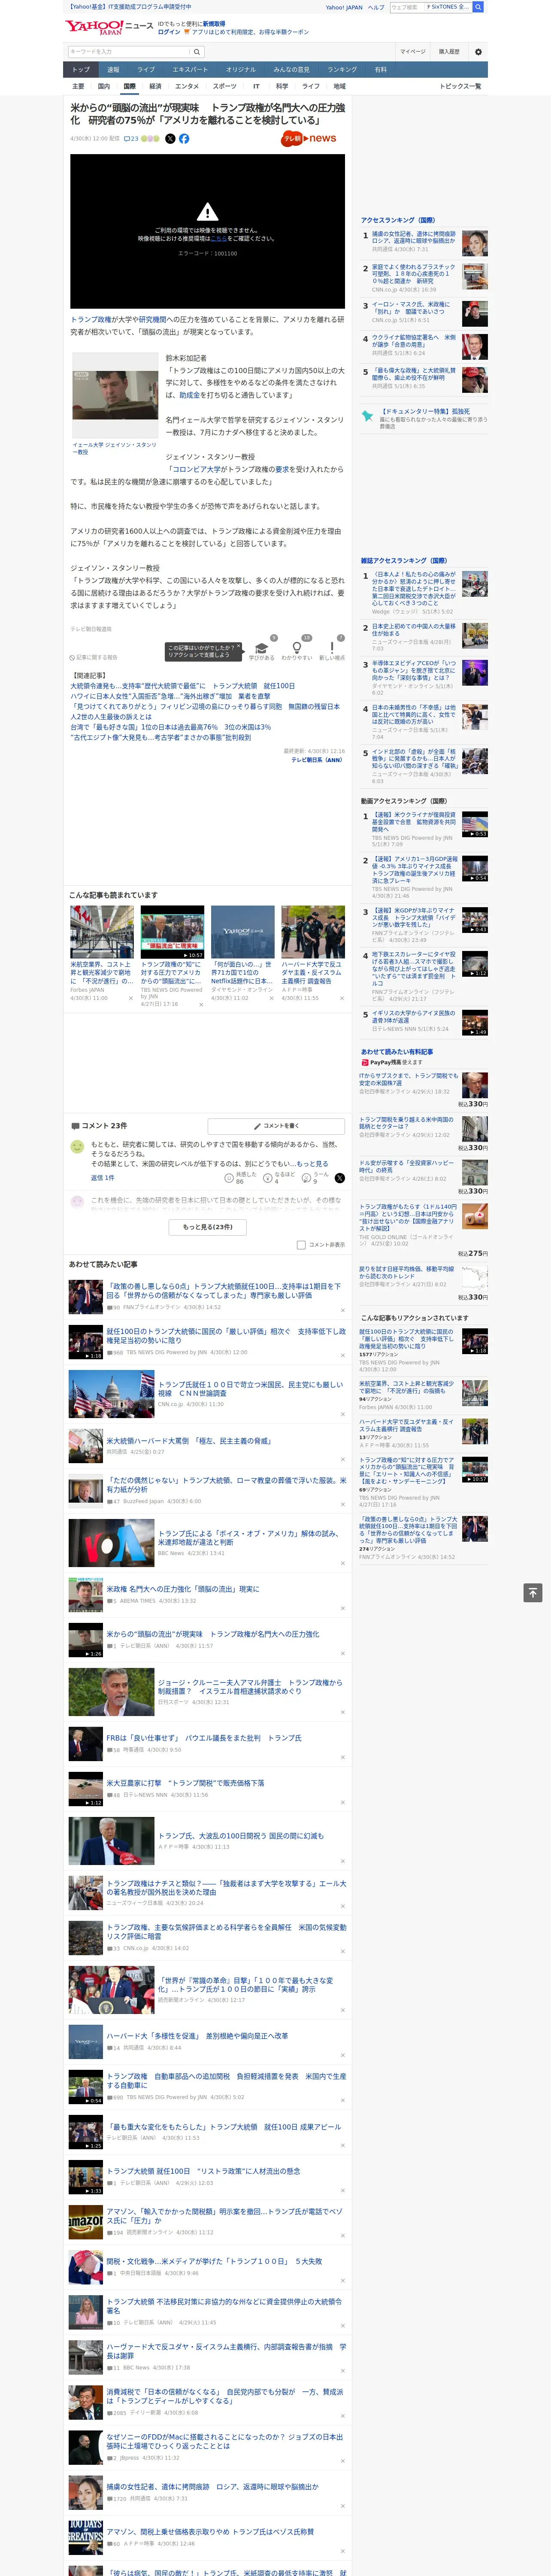Image resolution: width=551 pixels, height=2576 pixels.
Task: Click the コメントを書く button
Action: [x=276, y=1126]
